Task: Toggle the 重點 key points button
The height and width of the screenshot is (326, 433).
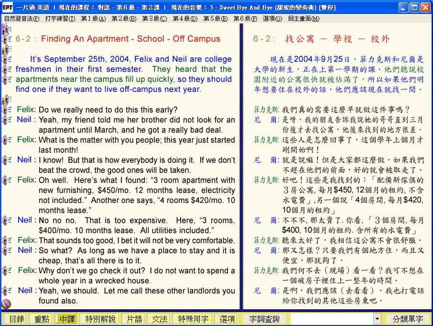Action: pos(40,319)
